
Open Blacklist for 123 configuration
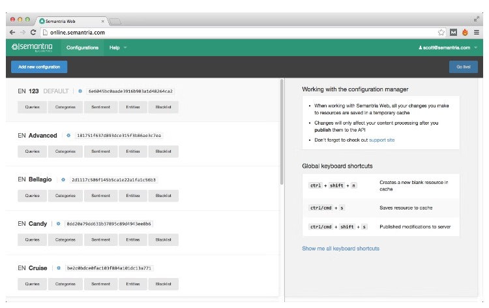(x=164, y=107)
